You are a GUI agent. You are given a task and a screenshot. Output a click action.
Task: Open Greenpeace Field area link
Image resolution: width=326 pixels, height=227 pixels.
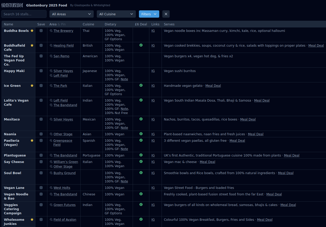pyautogui.click(x=63, y=143)
